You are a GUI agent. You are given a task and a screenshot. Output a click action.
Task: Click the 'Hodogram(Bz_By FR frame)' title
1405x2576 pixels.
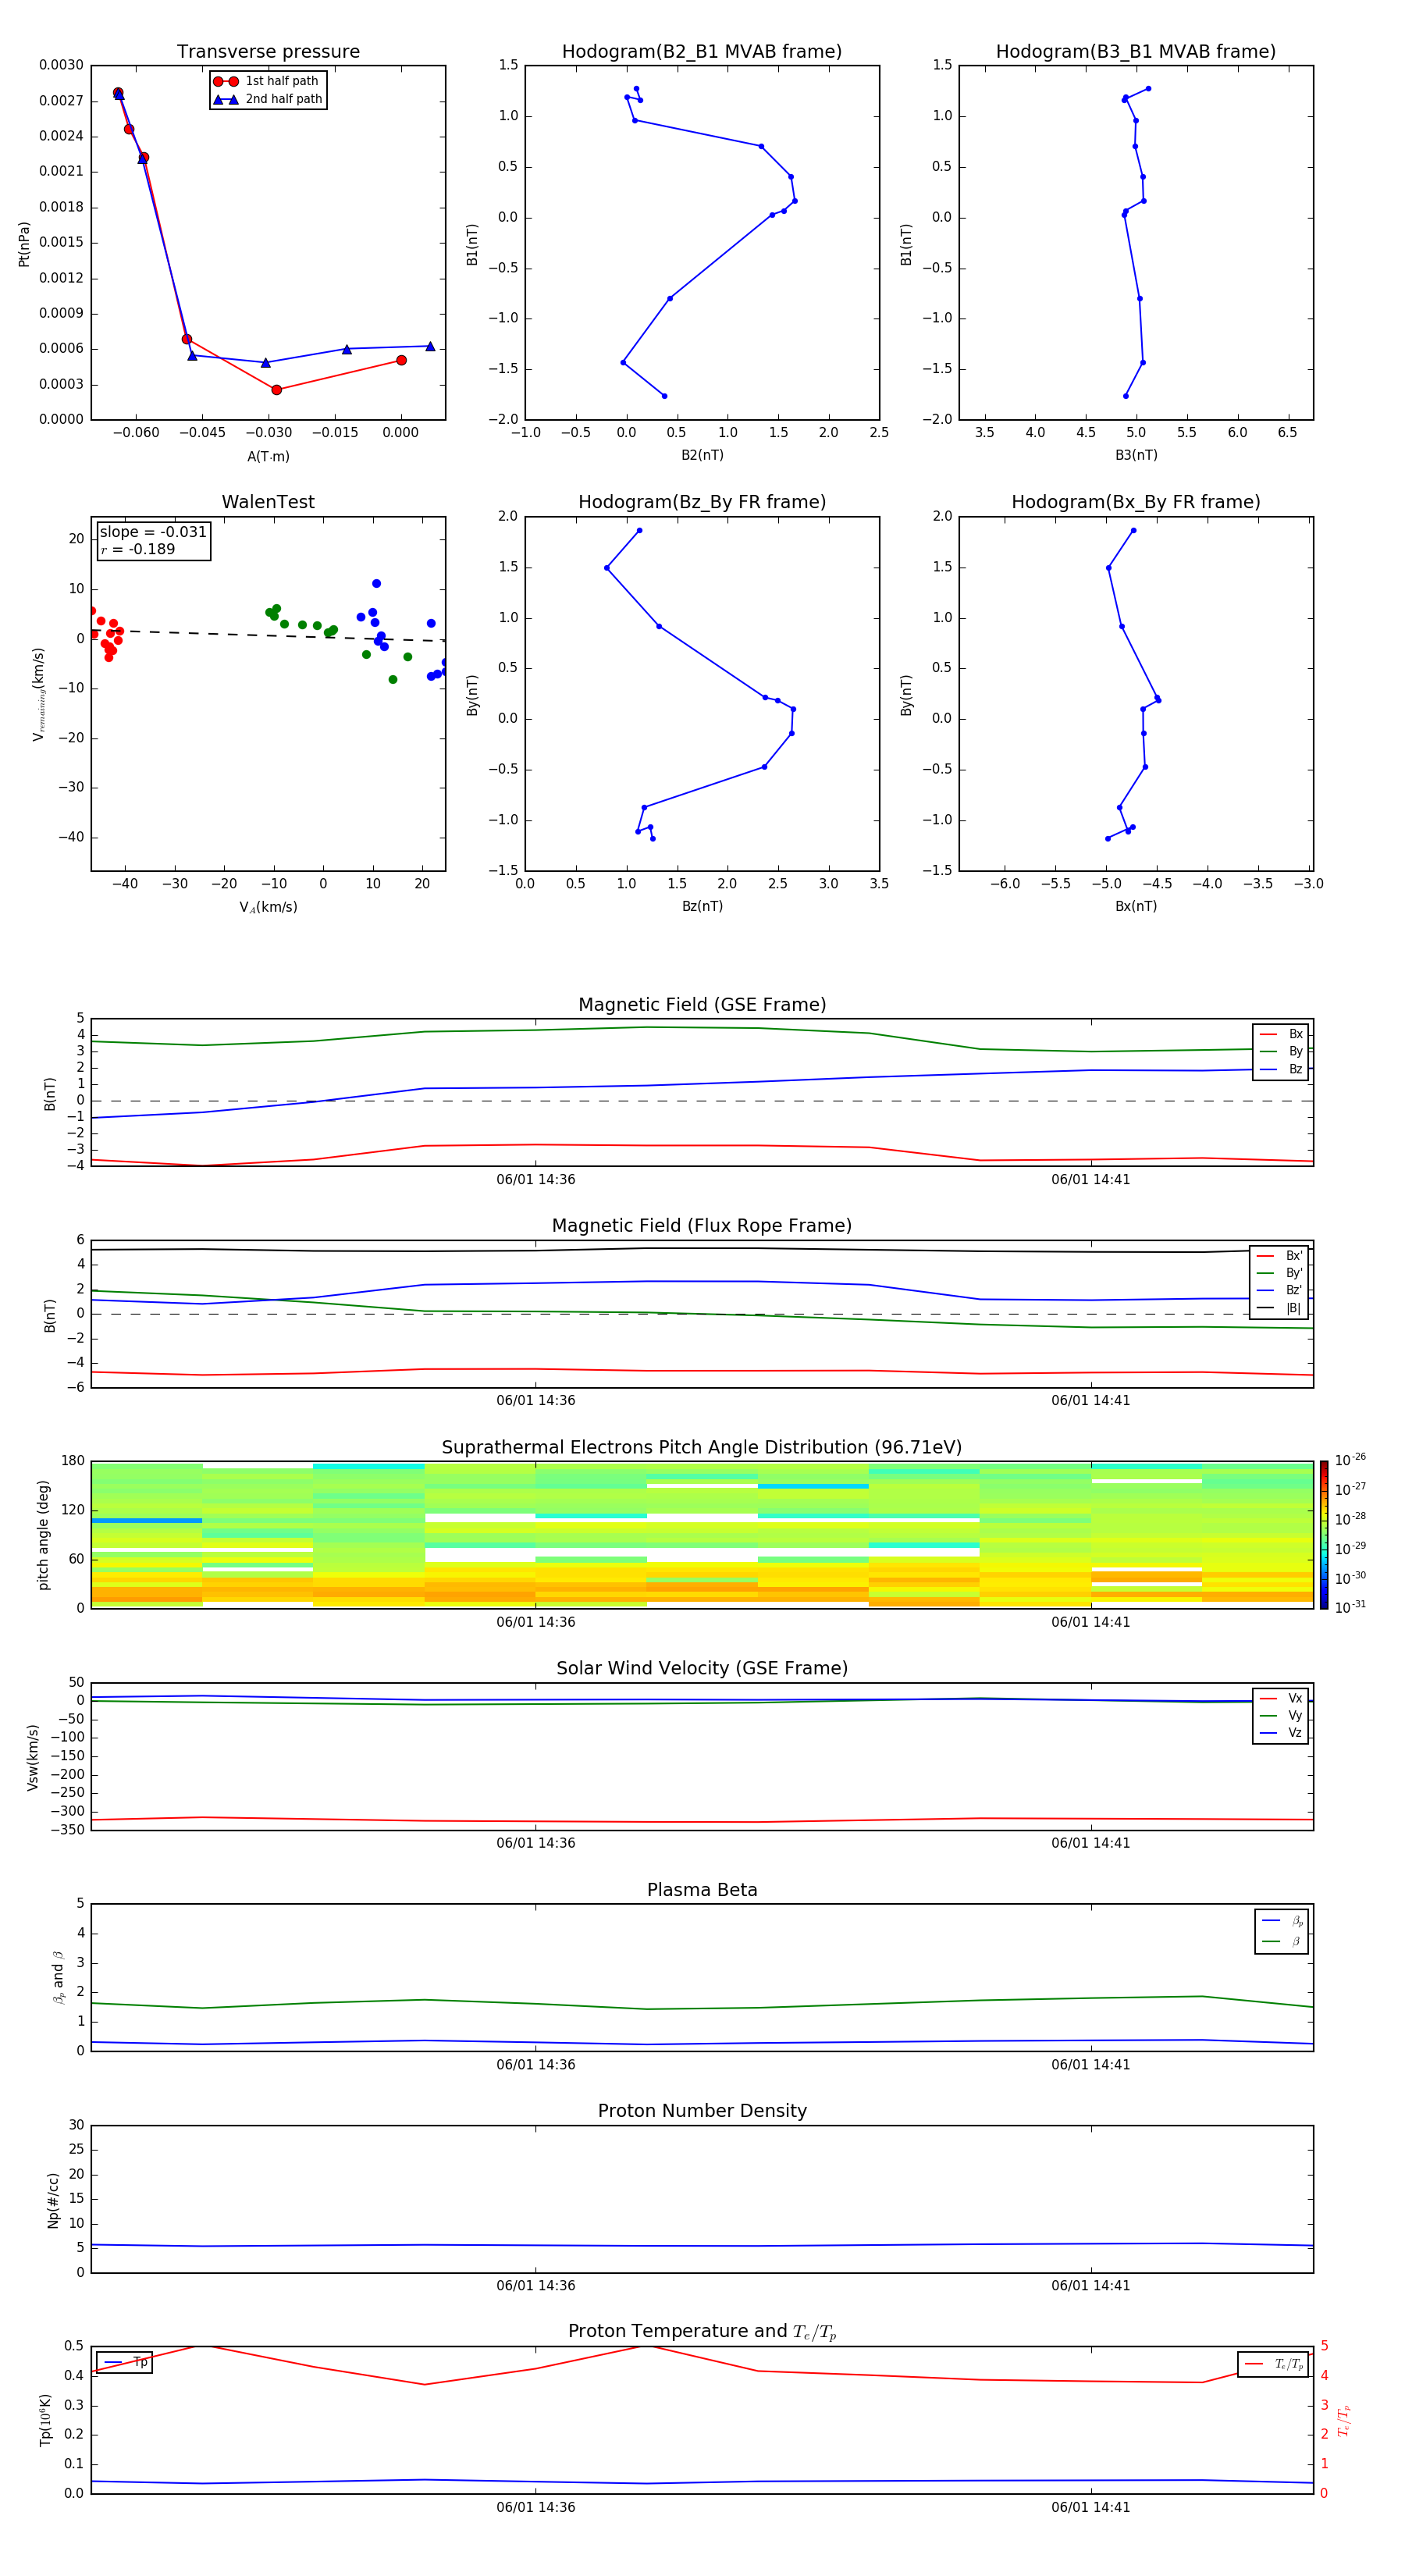click(x=702, y=502)
